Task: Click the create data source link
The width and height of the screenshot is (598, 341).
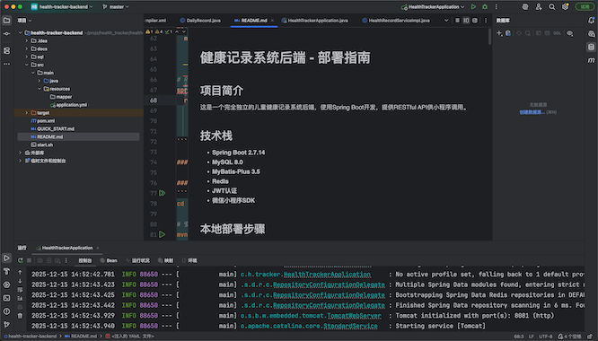Action: pyautogui.click(x=532, y=112)
